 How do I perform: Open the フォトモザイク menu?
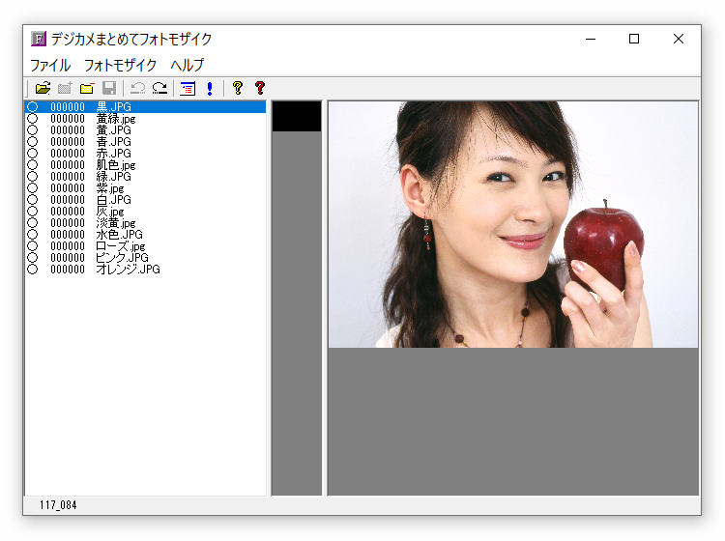[x=120, y=65]
